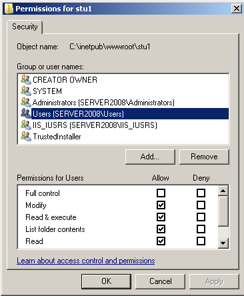Viewport: 244px width, 296px height.
Task: Click the folder icon in title bar
Action: (9, 9)
